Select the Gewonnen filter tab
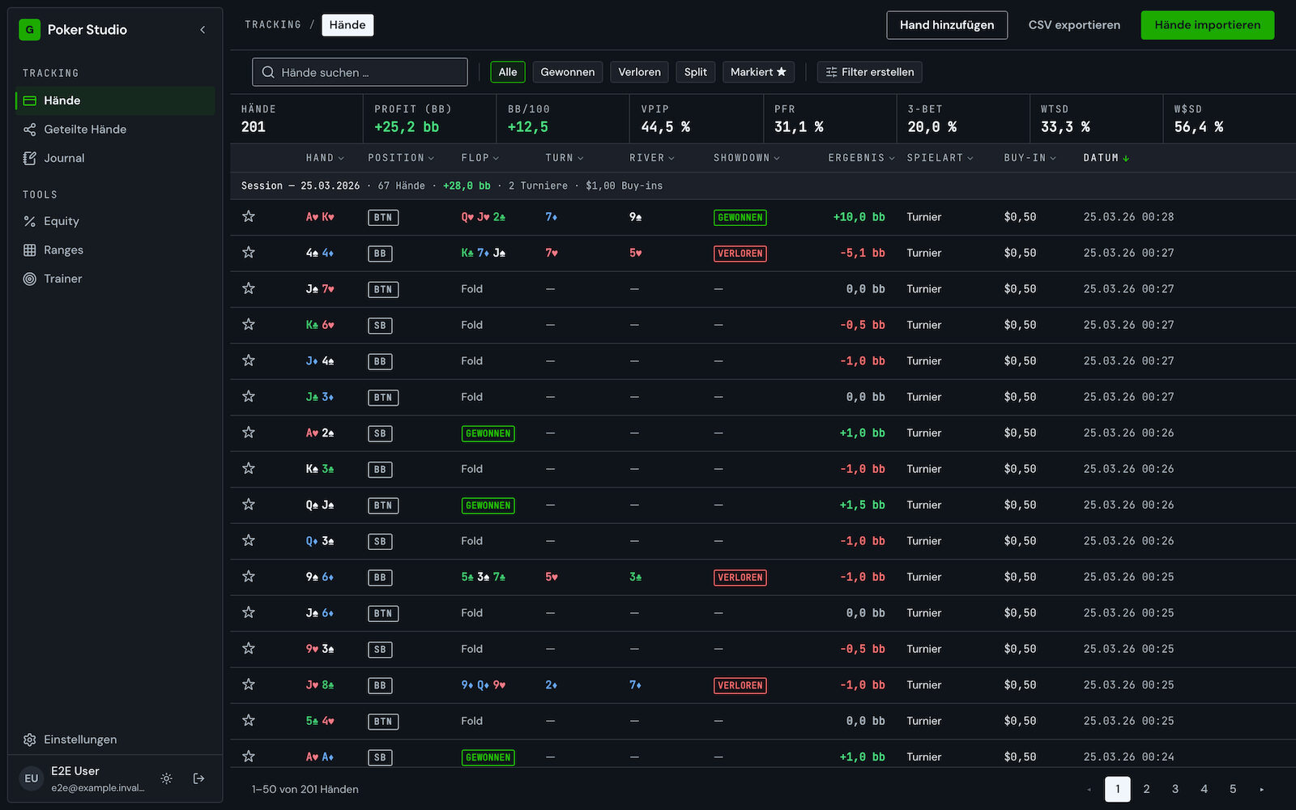 coord(568,72)
